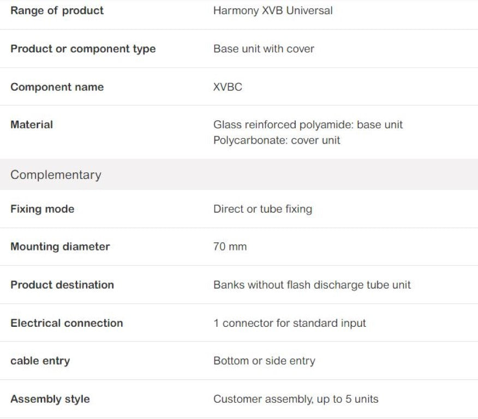Click 'Polycarbonate: cover unit' text

coord(277,140)
